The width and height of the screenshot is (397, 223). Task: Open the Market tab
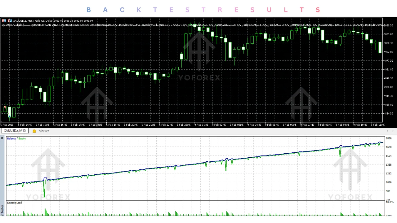click(44, 131)
